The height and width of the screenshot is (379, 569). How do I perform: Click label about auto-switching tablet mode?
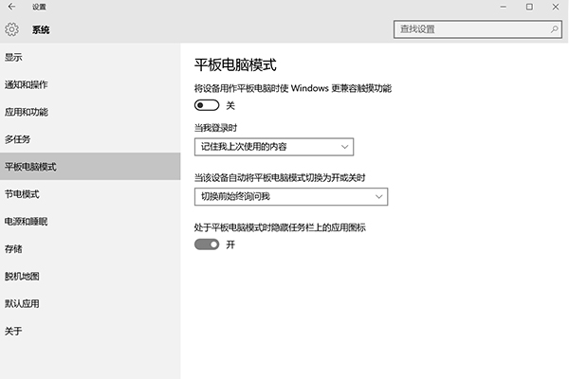click(x=280, y=178)
